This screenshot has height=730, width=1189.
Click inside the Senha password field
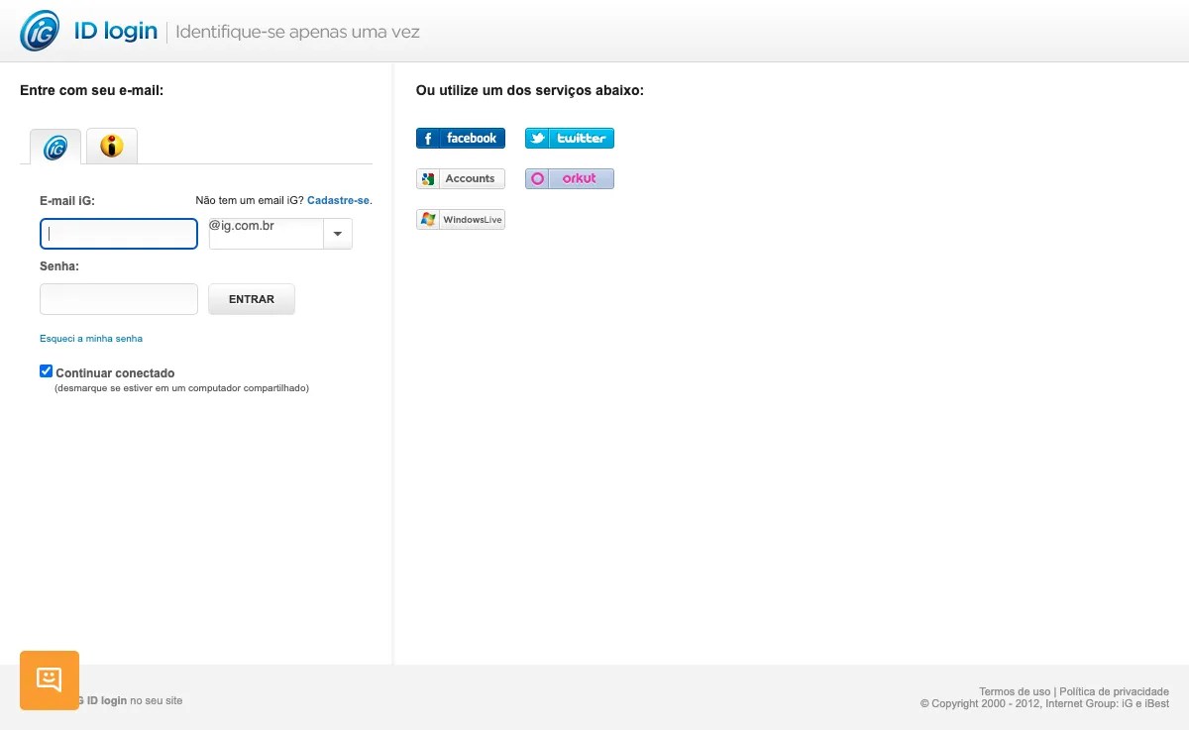pyautogui.click(x=118, y=298)
